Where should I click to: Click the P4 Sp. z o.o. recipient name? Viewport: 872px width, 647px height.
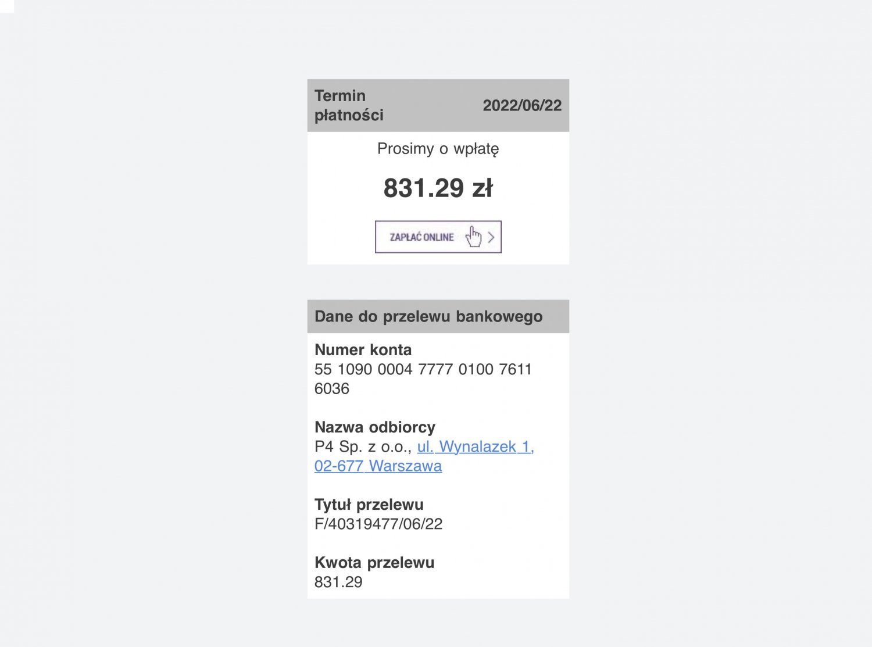(x=363, y=446)
